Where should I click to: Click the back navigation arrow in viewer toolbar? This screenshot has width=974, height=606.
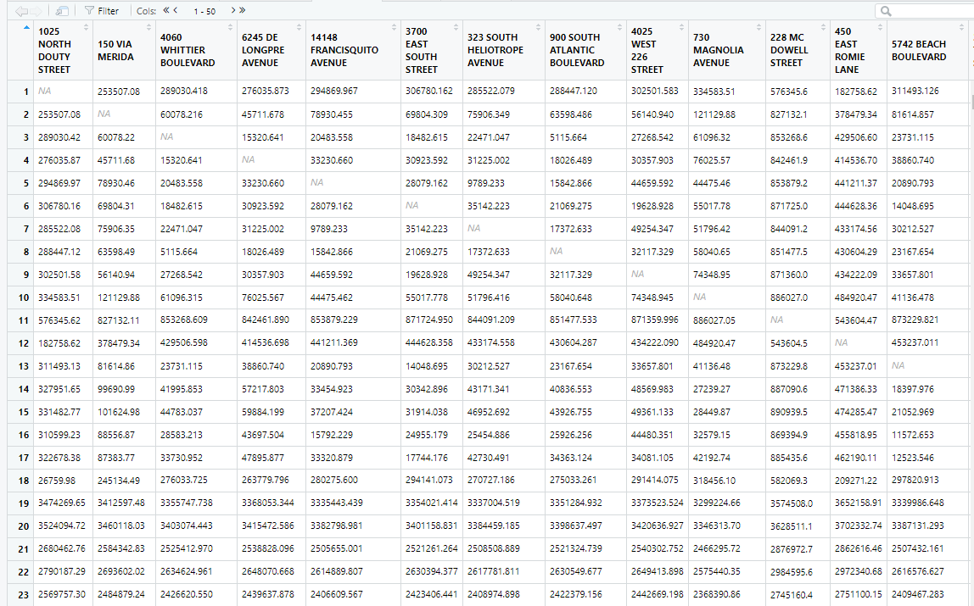tap(21, 11)
